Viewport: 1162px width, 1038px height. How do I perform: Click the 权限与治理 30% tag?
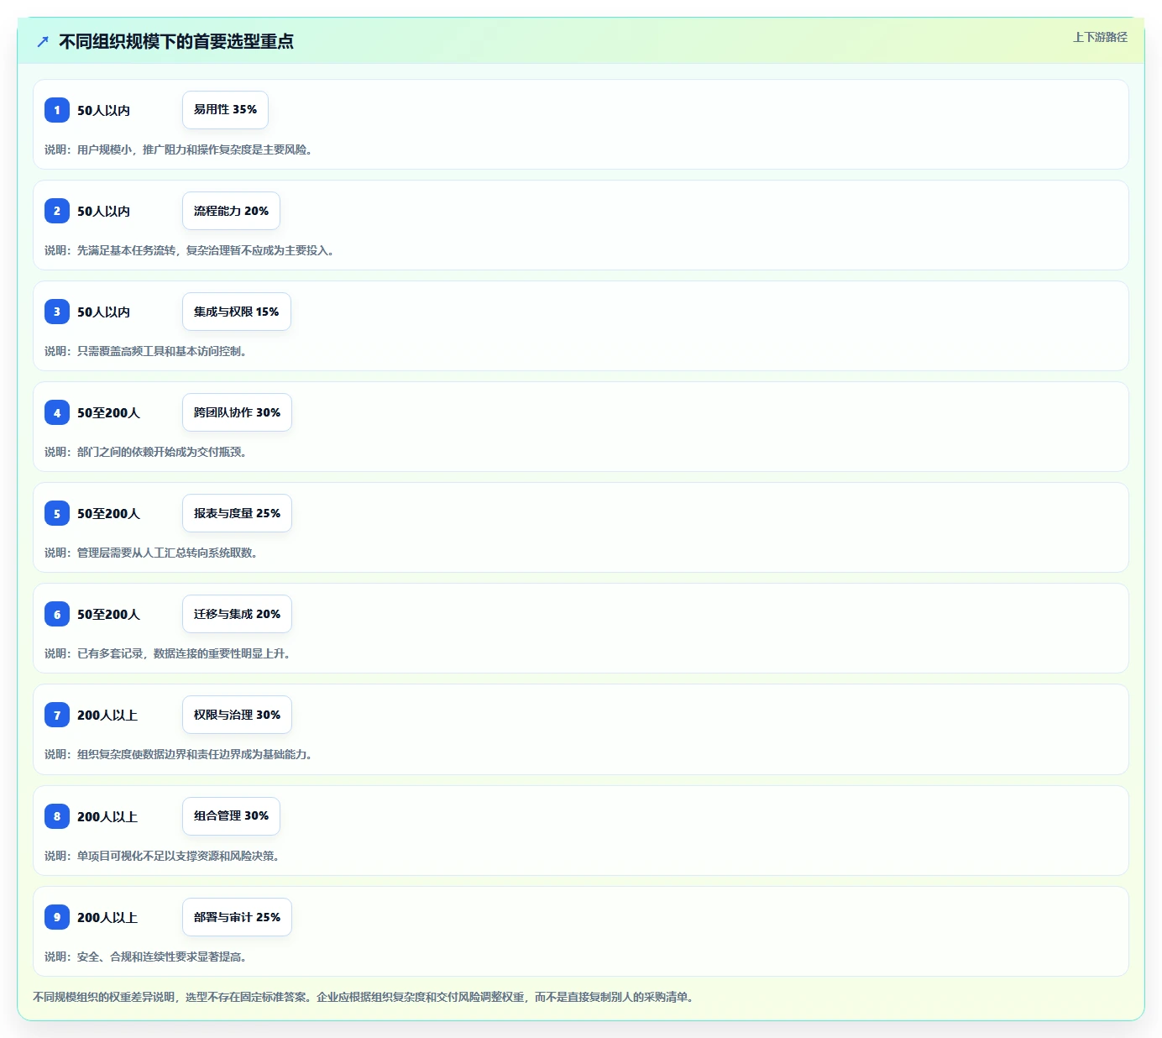[x=237, y=715]
